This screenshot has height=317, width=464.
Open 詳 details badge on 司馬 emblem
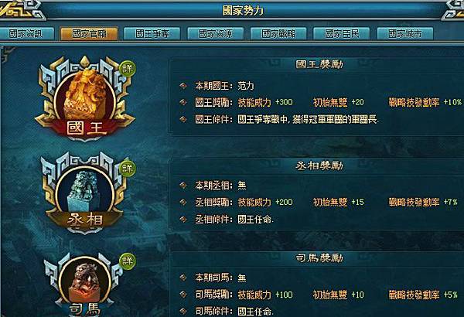click(x=128, y=261)
